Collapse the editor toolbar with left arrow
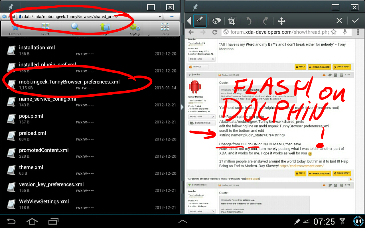This screenshot has width=365, height=228. point(189,21)
